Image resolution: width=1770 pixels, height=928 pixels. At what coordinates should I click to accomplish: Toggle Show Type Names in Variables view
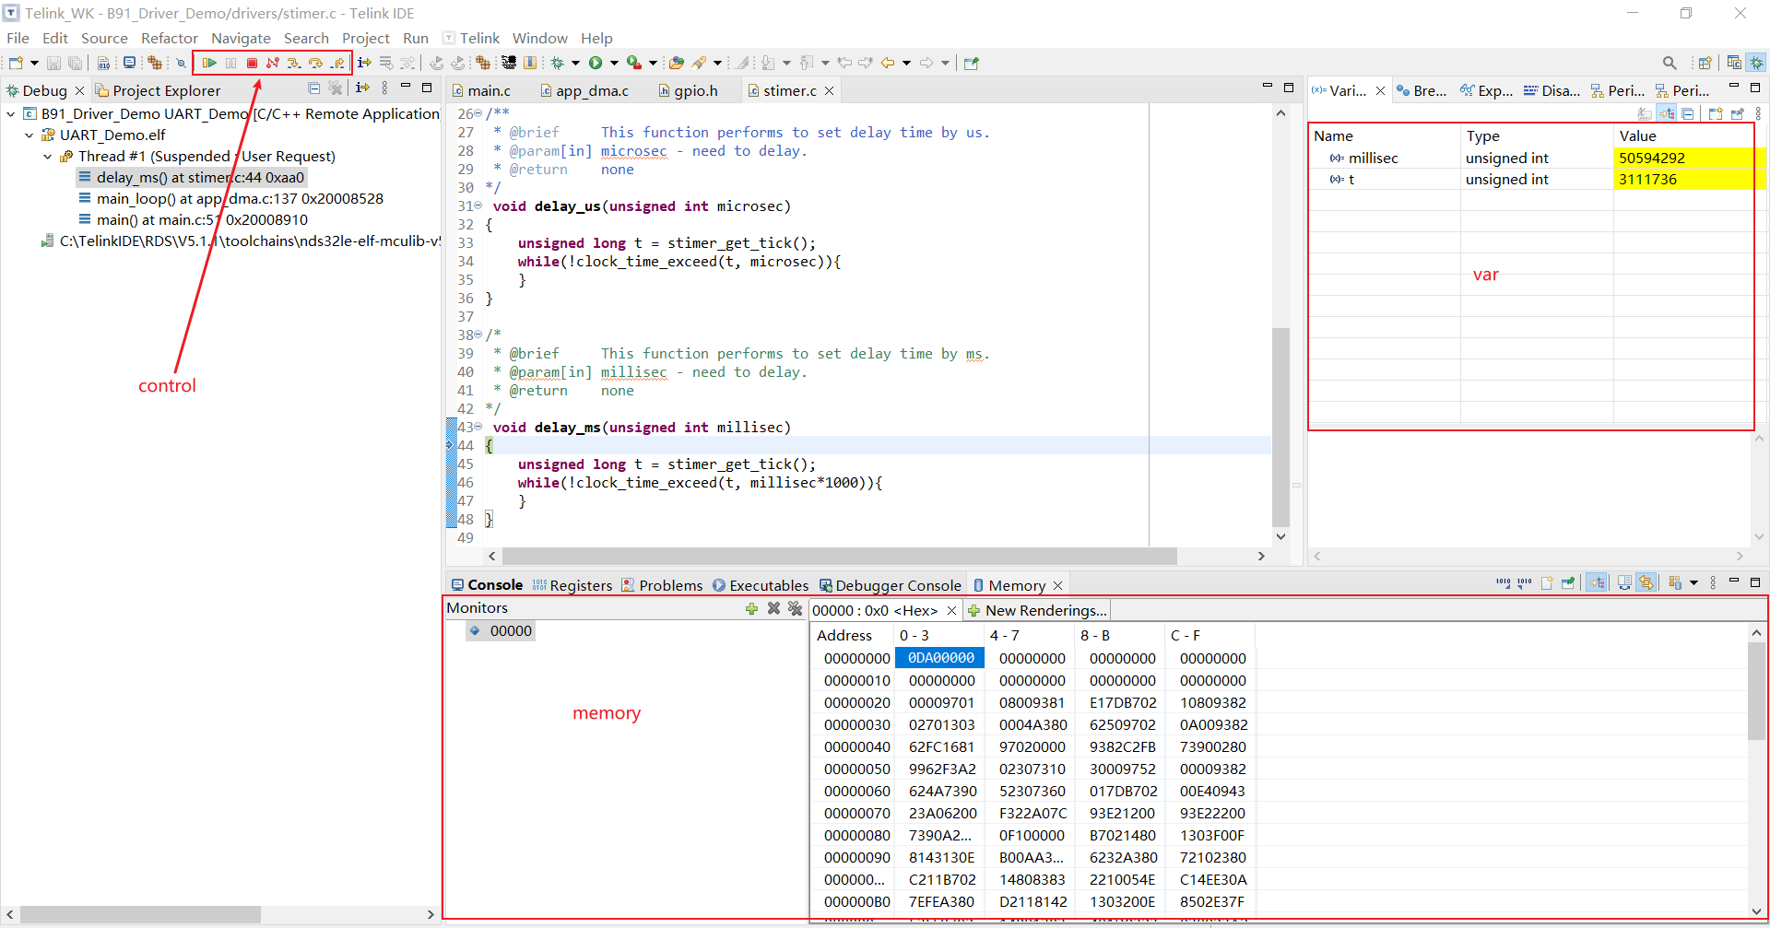[1645, 113]
